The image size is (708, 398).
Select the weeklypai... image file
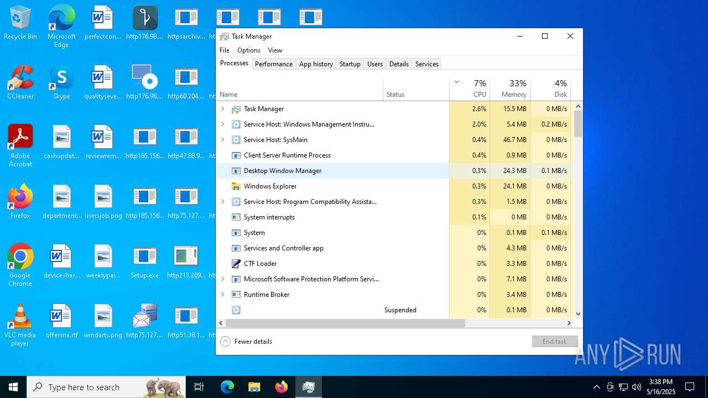pyautogui.click(x=103, y=262)
